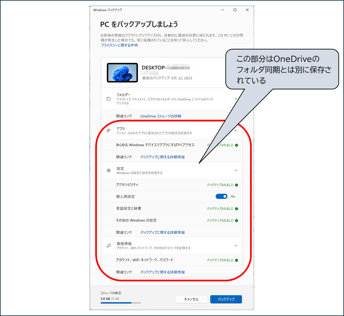This screenshot has width=344, height=316.
Task: Click the キャンセル button
Action: [x=191, y=299]
